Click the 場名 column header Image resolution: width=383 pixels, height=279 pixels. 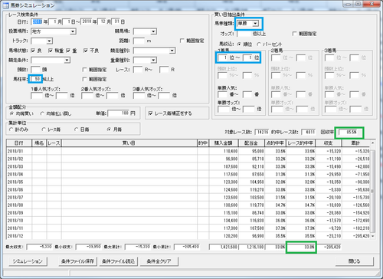pyautogui.click(x=39, y=143)
